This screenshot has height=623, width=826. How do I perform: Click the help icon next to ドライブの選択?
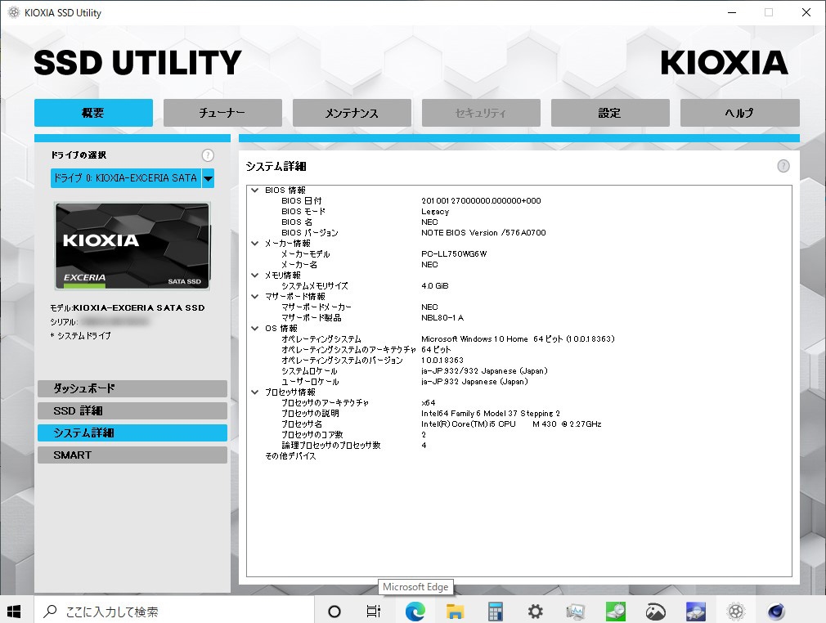click(x=208, y=155)
